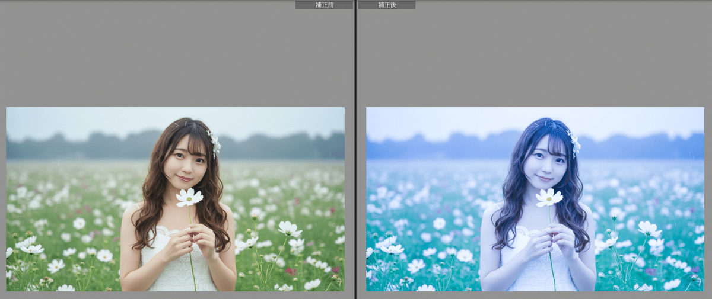This screenshot has width=712, height=299.
Task: Click the 補正前 label header
Action: 324,5
